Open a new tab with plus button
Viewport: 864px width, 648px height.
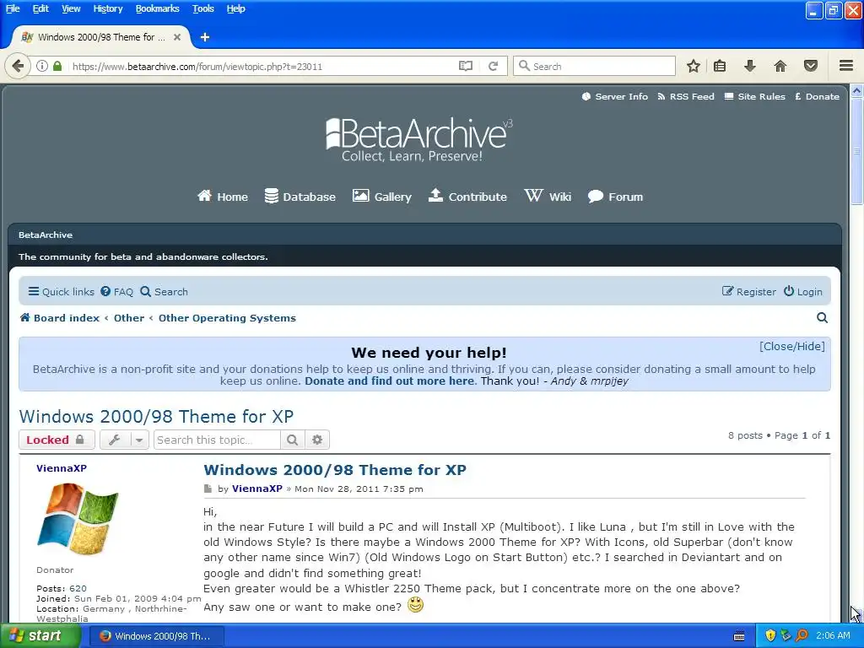(205, 37)
